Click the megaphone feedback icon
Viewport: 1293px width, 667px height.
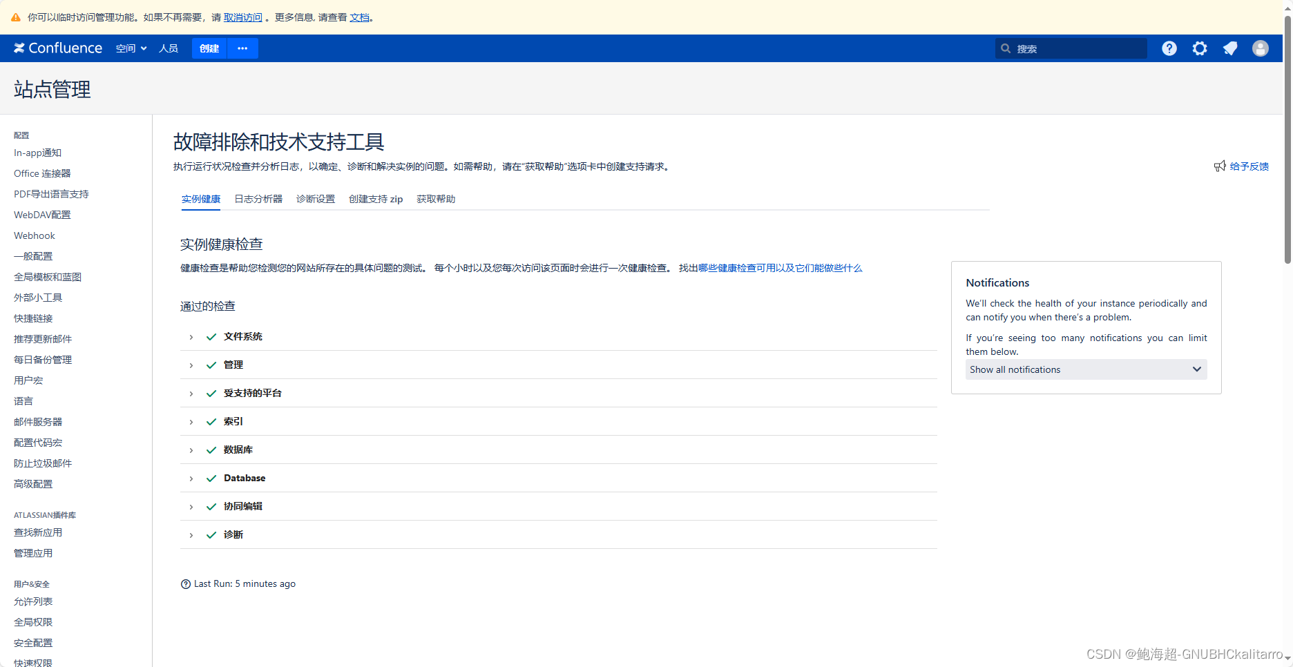point(1220,166)
